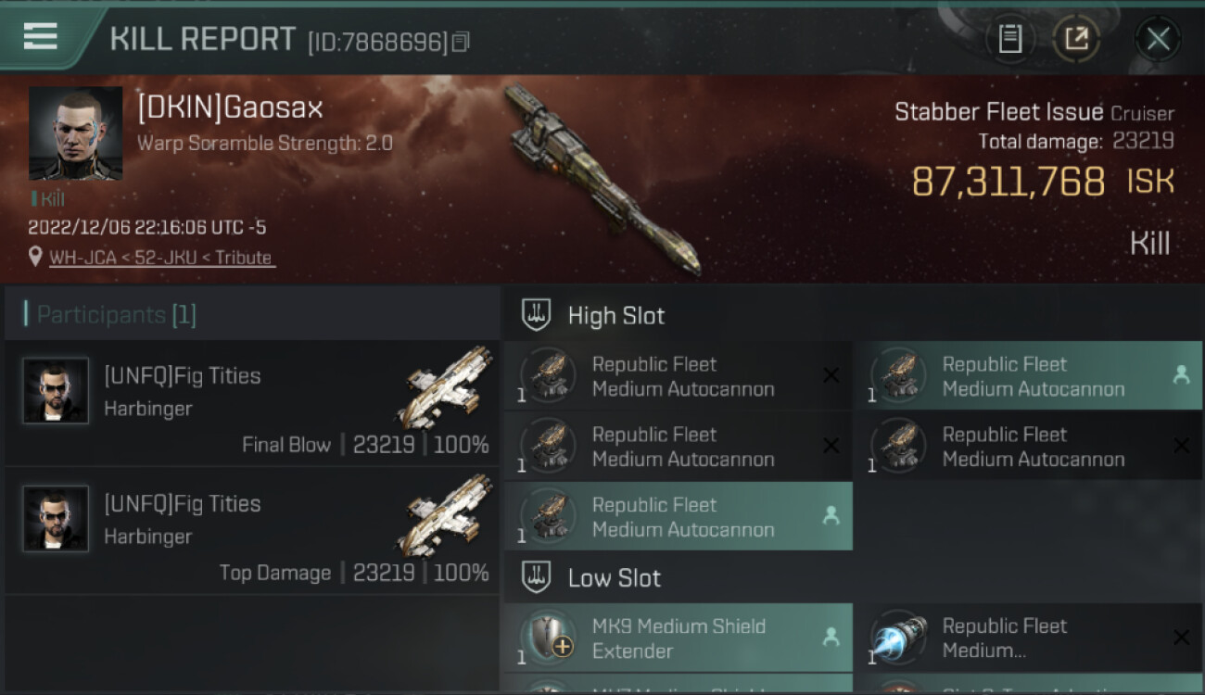Select first Republic Fleet Medium Autocannon item

tap(678, 376)
